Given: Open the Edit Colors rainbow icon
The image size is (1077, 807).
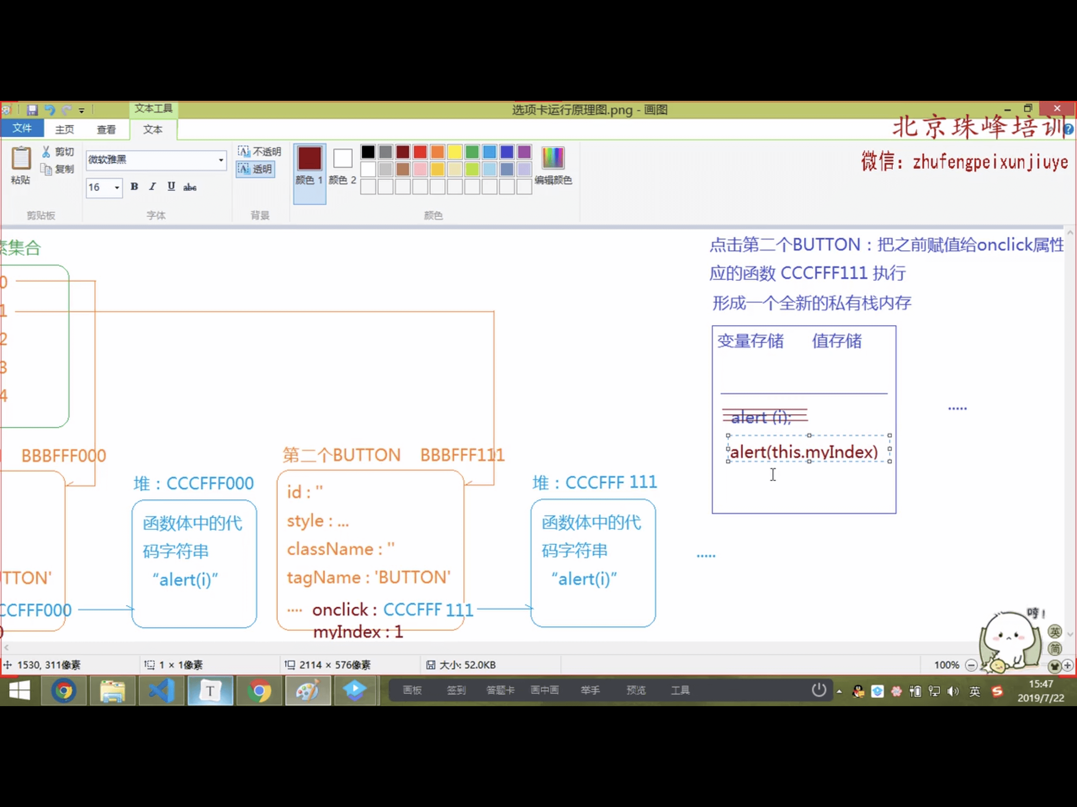Looking at the screenshot, I should pos(553,158).
